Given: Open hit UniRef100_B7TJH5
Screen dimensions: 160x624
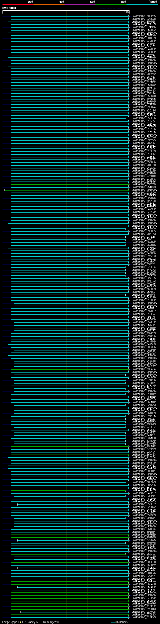Looking at the screenshot, I should (143, 24).
